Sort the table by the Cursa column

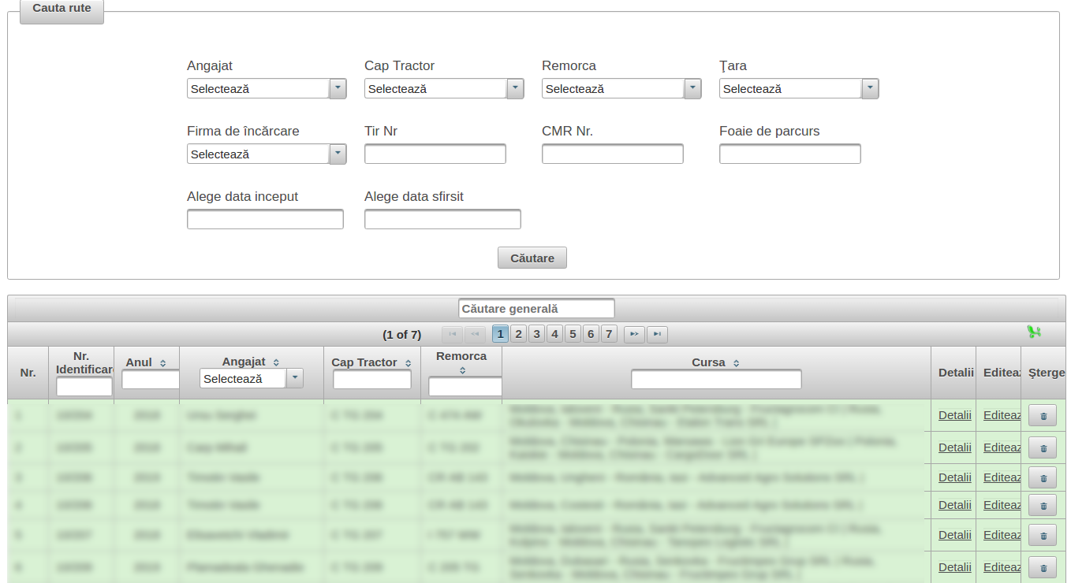tap(736, 363)
